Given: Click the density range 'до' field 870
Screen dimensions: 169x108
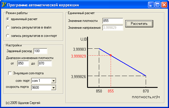Looking at the screenshot, I should click(x=45, y=63).
